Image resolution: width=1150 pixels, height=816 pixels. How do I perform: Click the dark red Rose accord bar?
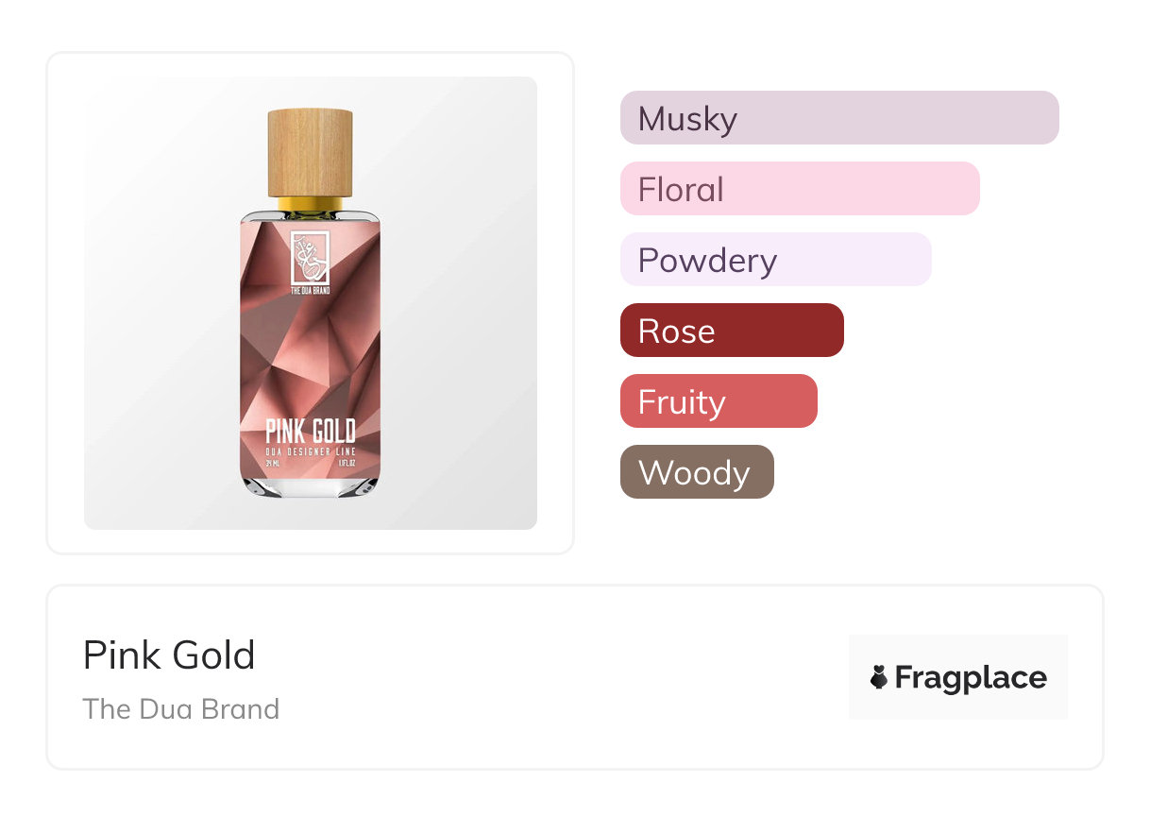pyautogui.click(x=732, y=331)
